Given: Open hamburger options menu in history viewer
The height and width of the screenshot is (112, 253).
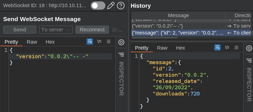Looking at the screenshot, I should tap(237, 48).
